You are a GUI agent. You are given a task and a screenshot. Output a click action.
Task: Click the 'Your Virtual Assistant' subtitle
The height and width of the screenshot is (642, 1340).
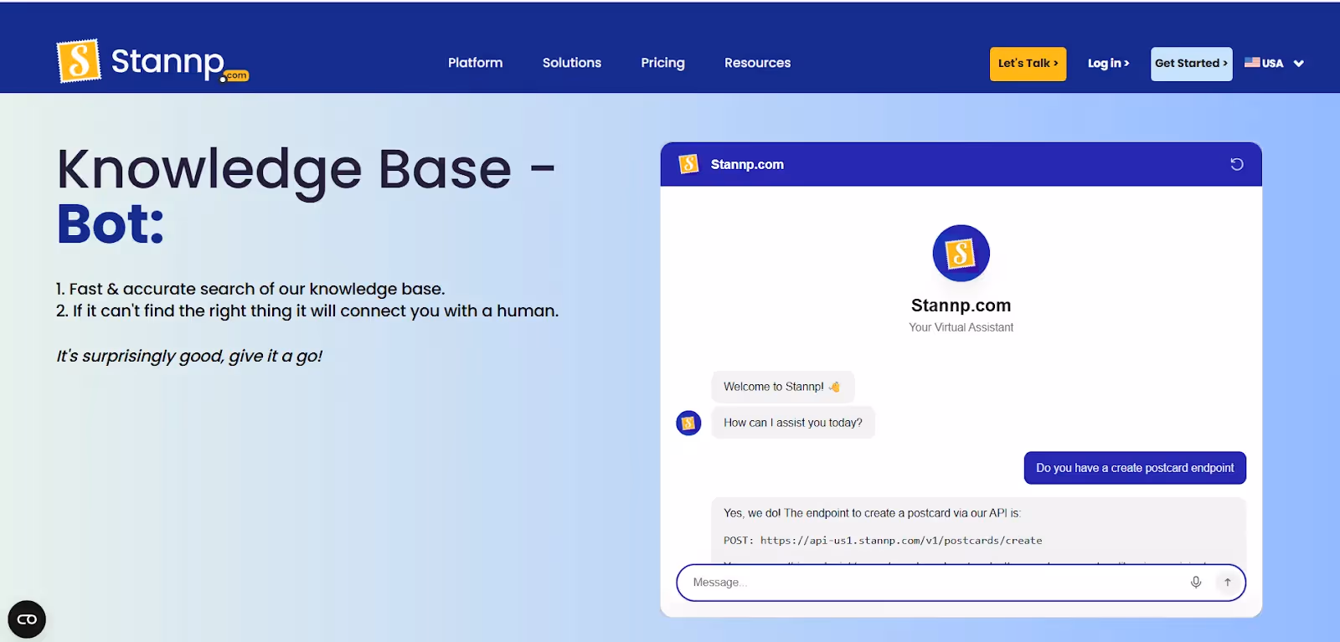pos(961,327)
